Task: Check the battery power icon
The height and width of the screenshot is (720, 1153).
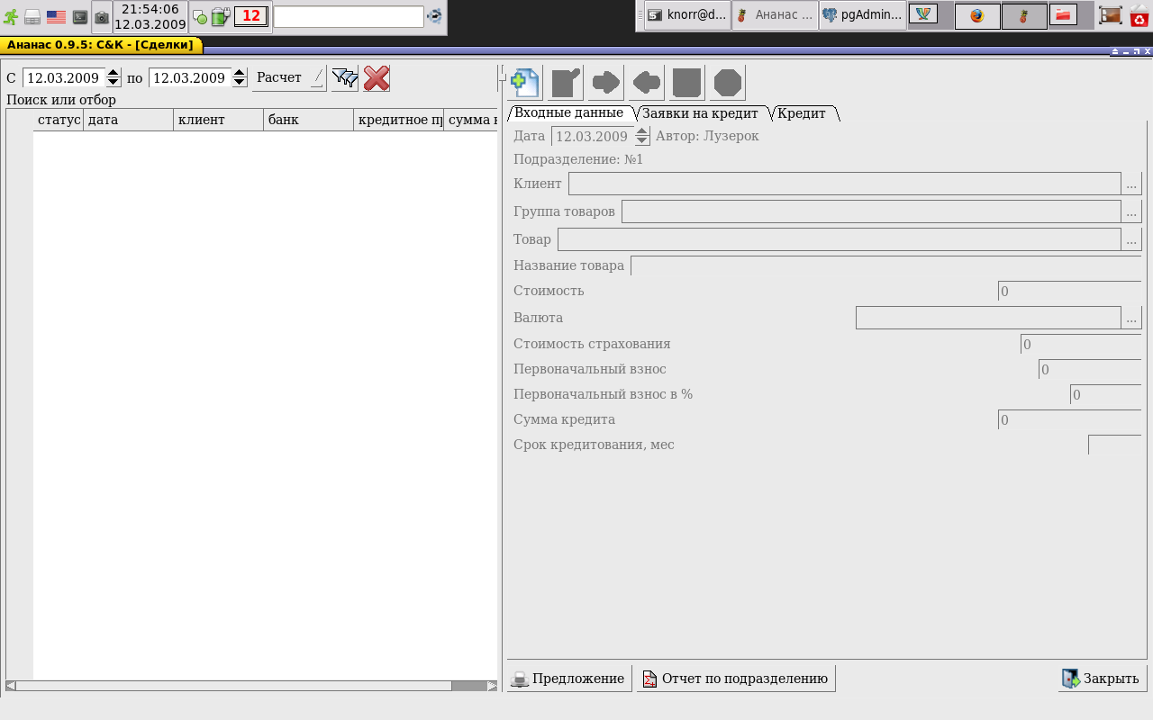Action: click(221, 16)
